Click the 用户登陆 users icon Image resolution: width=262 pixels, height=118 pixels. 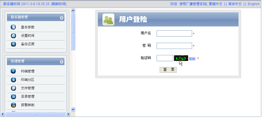[x=108, y=20]
